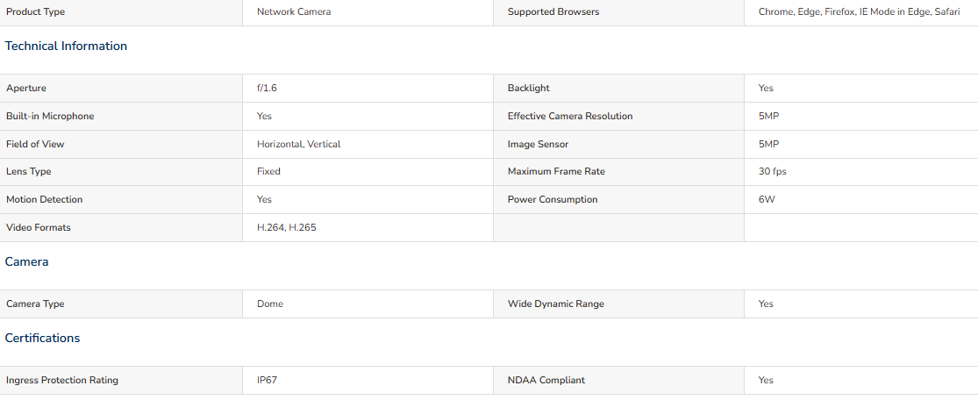The width and height of the screenshot is (978, 400).
Task: Click the f/1.6 aperture value
Action: (267, 88)
